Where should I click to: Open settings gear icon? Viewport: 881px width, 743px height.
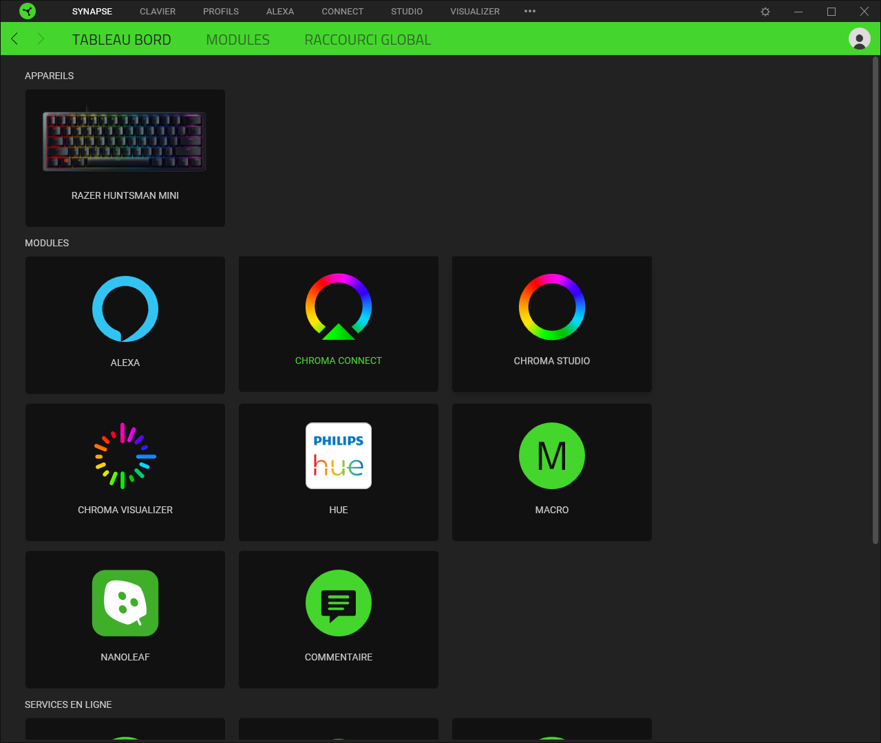[765, 12]
